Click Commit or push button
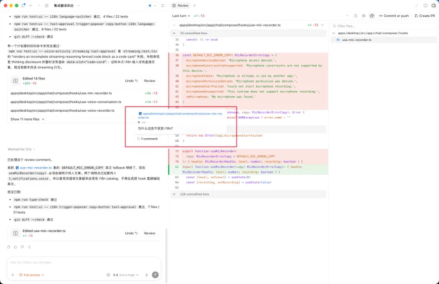439x284 pixels. (x=394, y=15)
